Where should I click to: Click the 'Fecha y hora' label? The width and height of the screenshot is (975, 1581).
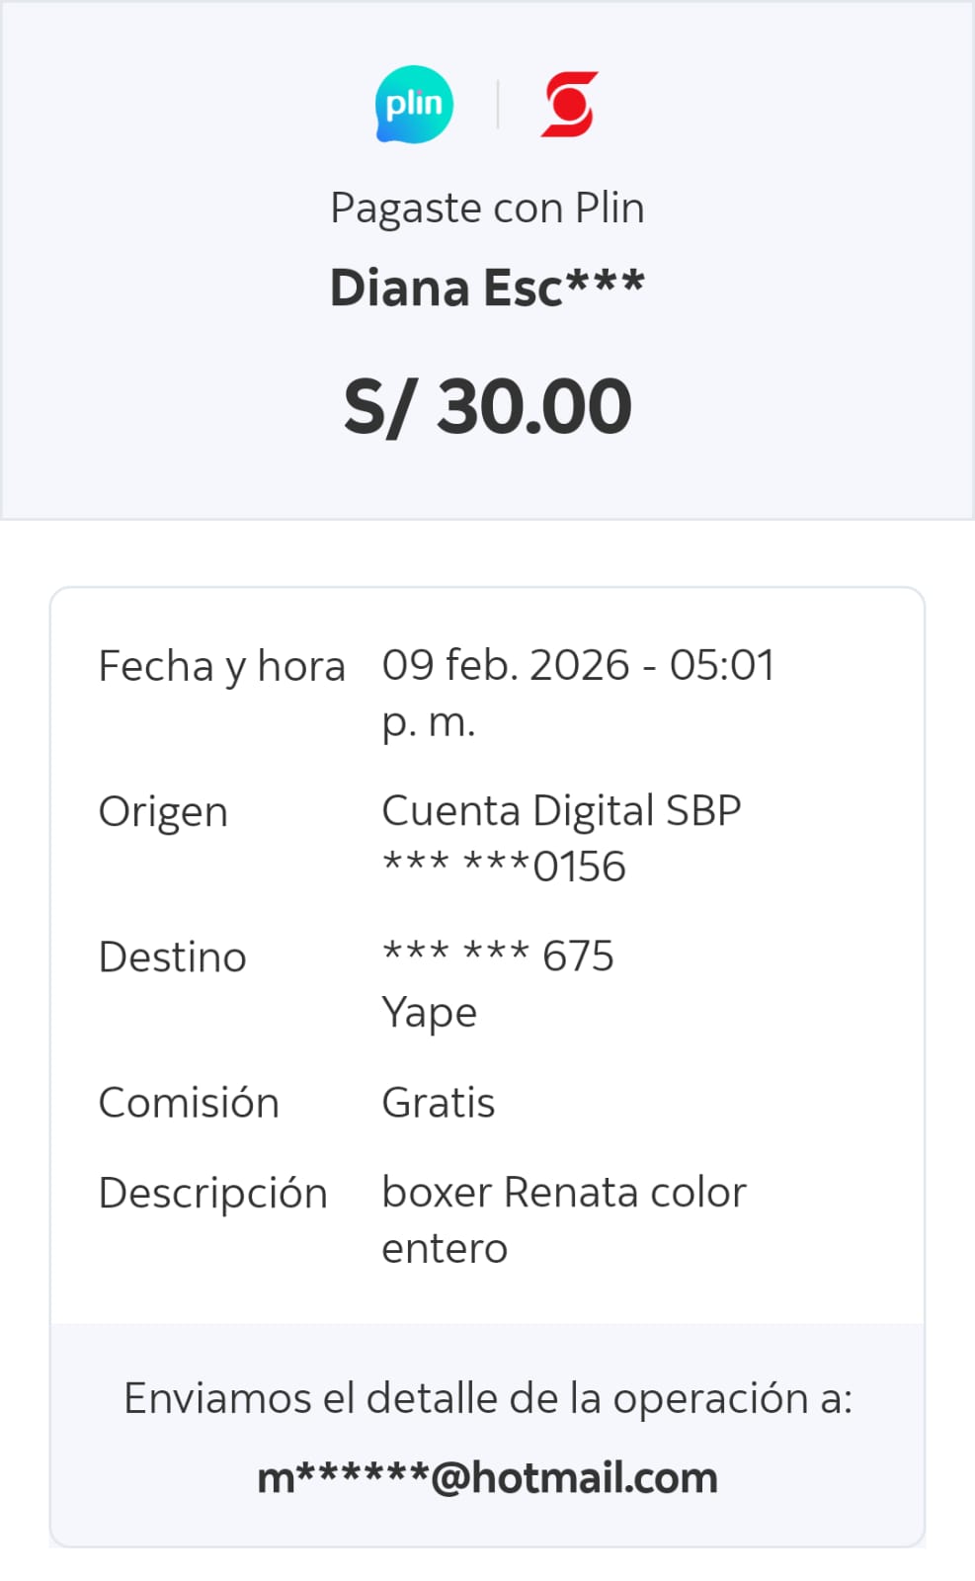click(221, 667)
